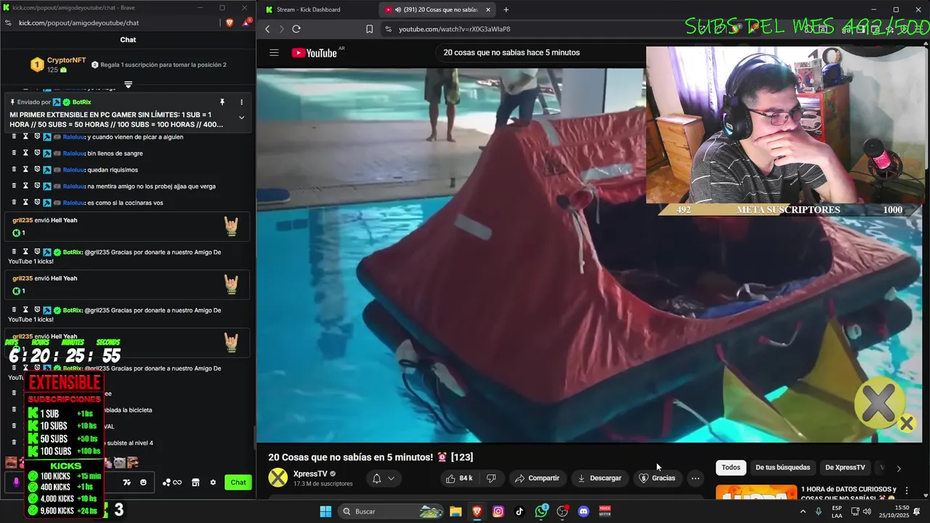Expand the pinned BotRix message
This screenshot has height=523, width=930.
click(242, 118)
